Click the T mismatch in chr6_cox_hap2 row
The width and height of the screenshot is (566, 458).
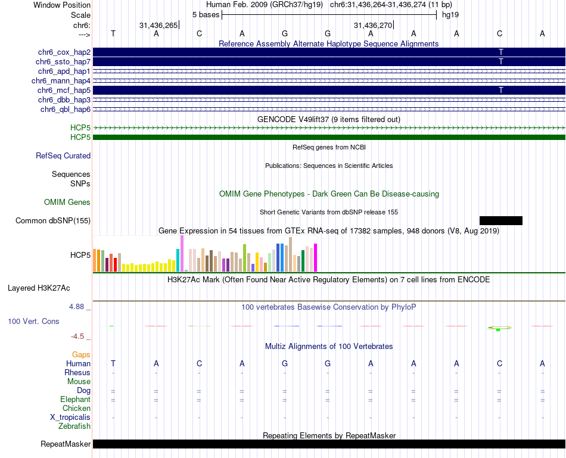pyautogui.click(x=500, y=52)
